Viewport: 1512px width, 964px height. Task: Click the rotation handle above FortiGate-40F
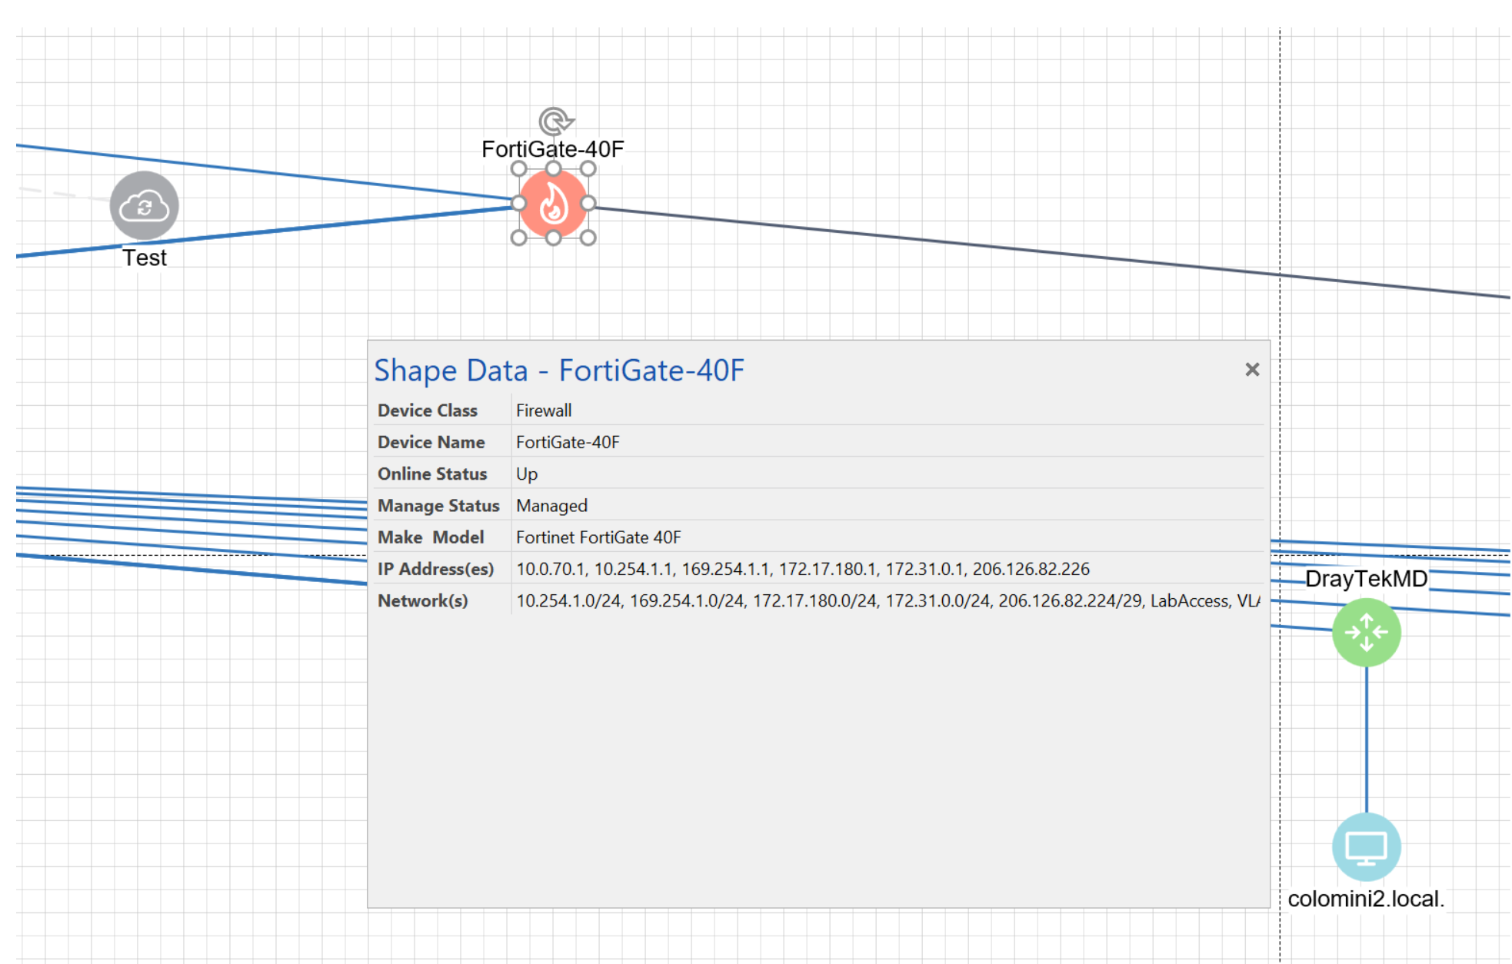(555, 121)
